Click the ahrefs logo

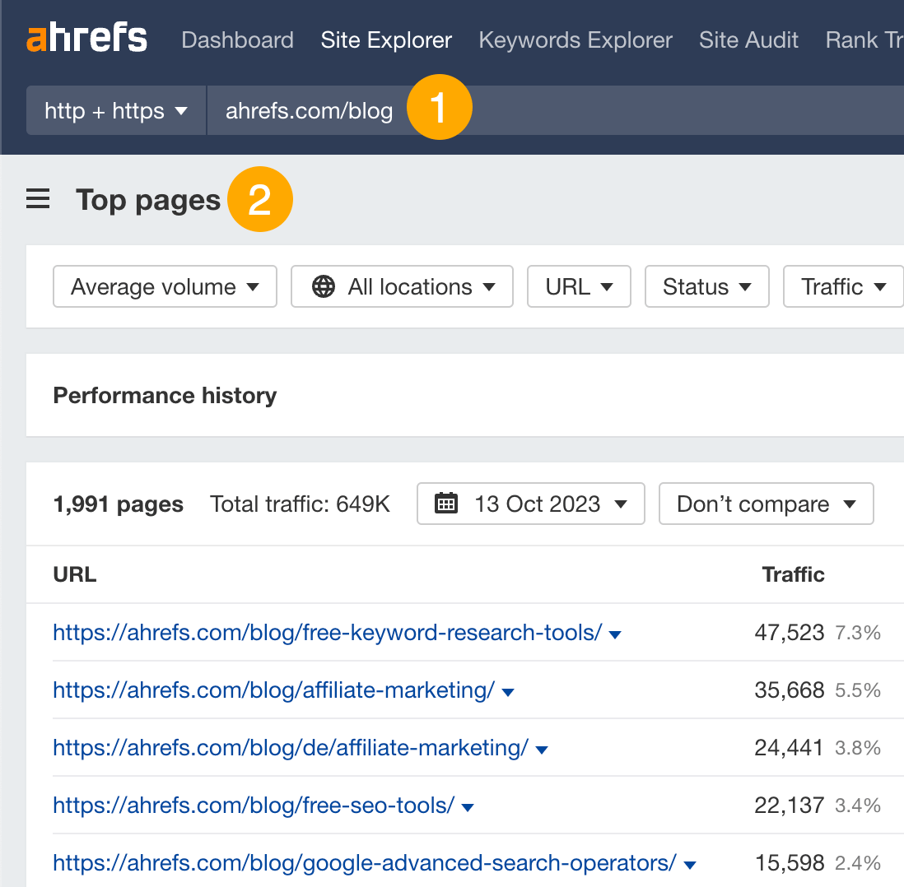point(86,38)
